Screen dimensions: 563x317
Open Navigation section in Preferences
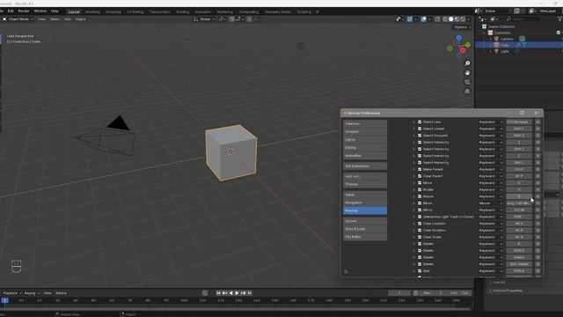365,203
